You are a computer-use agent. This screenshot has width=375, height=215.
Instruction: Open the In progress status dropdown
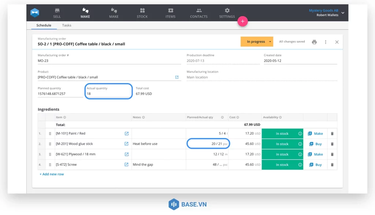pos(270,42)
